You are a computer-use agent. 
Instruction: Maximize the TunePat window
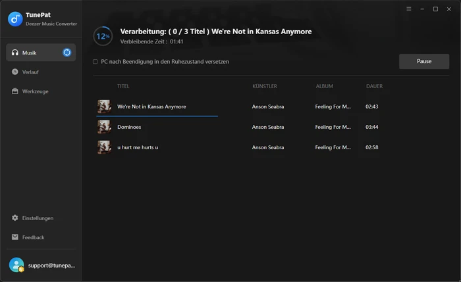click(435, 9)
